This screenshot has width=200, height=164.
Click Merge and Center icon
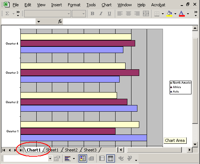[146, 14]
